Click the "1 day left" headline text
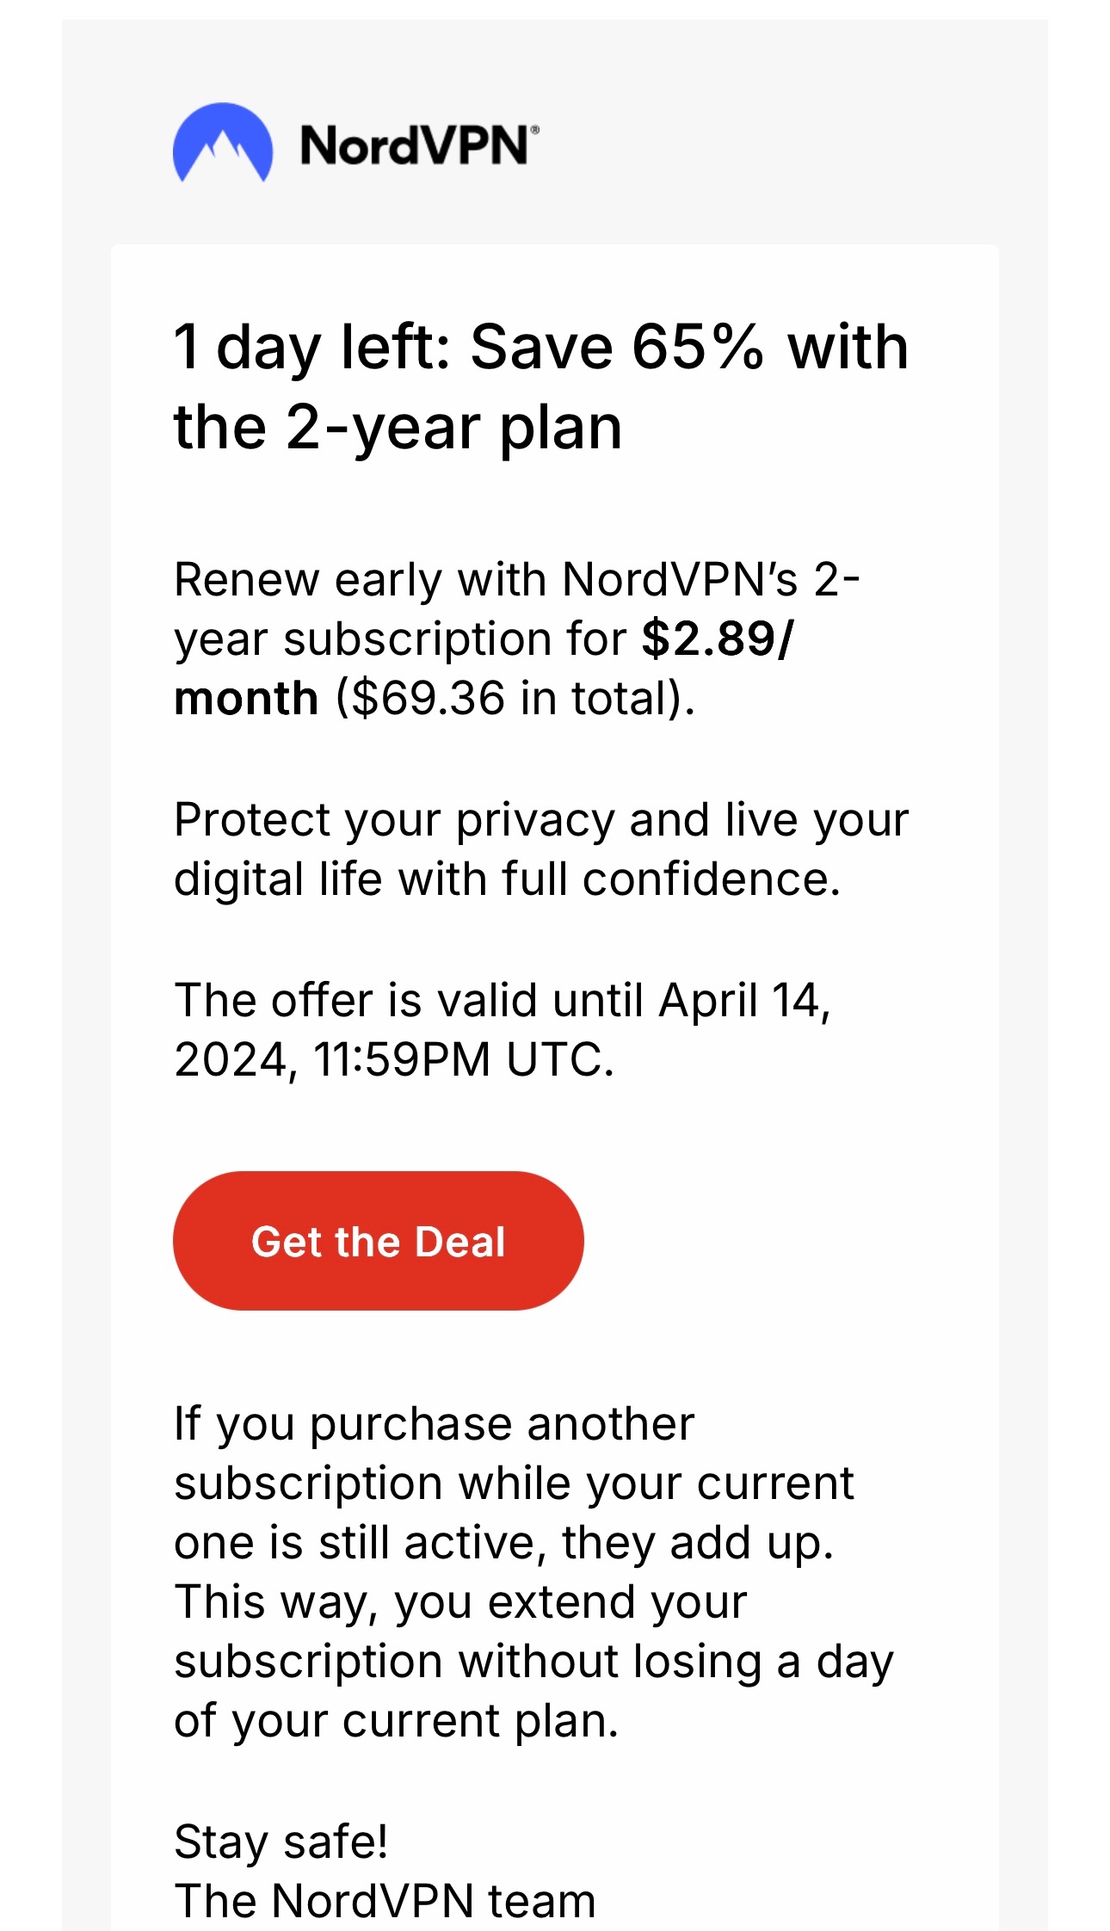 [311, 347]
